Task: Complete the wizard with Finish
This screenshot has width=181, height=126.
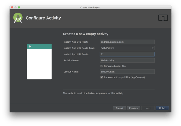Action: tap(162, 108)
